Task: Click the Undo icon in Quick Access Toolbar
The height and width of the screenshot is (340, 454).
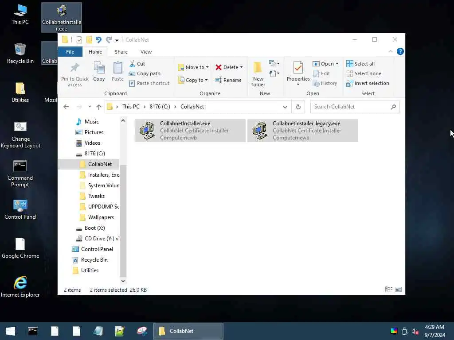Action: click(x=98, y=39)
